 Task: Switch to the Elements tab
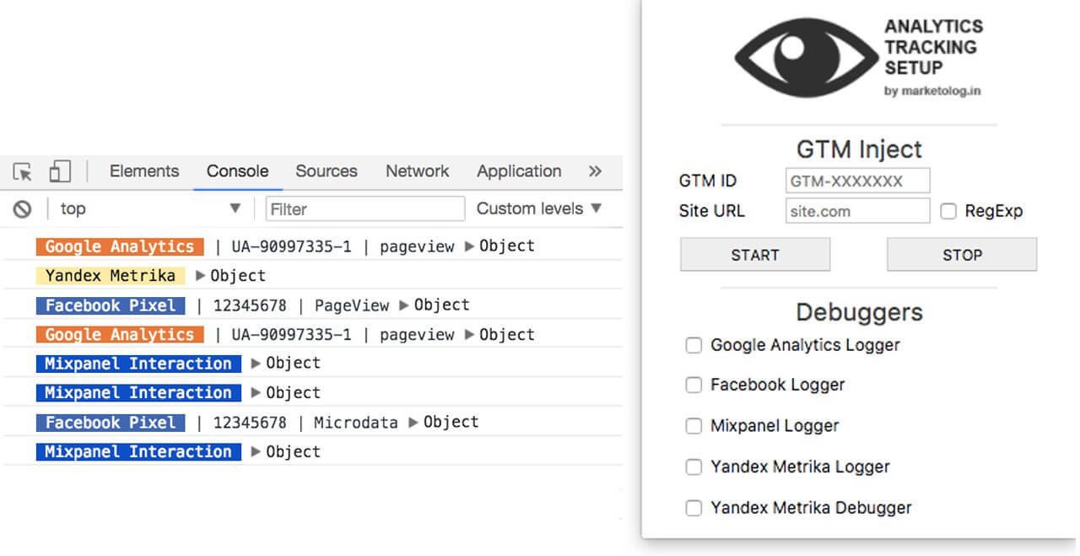(x=144, y=171)
